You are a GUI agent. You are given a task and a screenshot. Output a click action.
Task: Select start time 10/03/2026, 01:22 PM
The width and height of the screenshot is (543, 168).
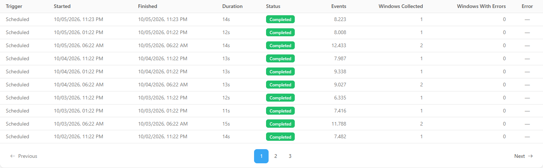[79, 111]
